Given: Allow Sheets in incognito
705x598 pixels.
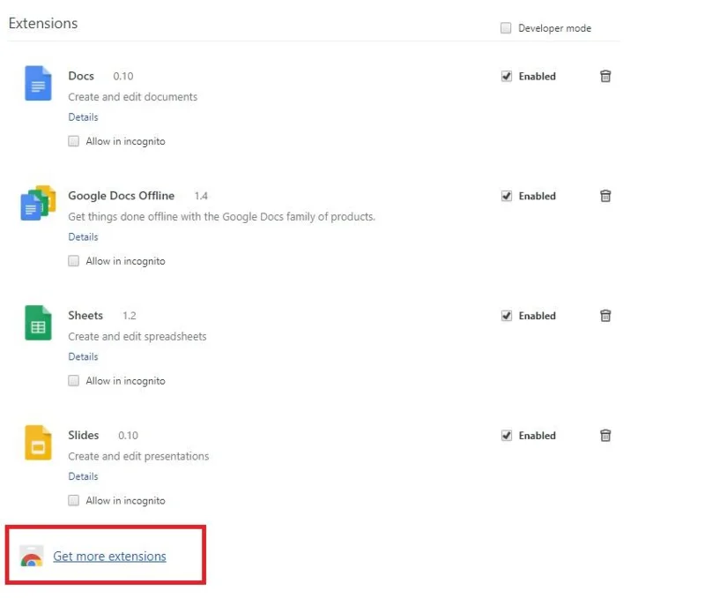Looking at the screenshot, I should pyautogui.click(x=74, y=381).
